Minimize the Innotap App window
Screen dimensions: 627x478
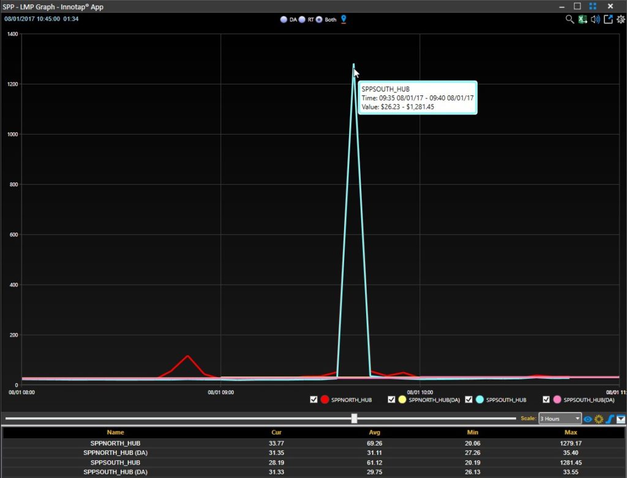[561, 7]
